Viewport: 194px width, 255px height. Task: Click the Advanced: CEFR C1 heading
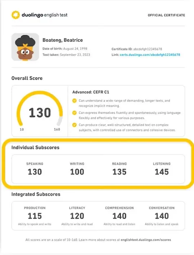91,92
